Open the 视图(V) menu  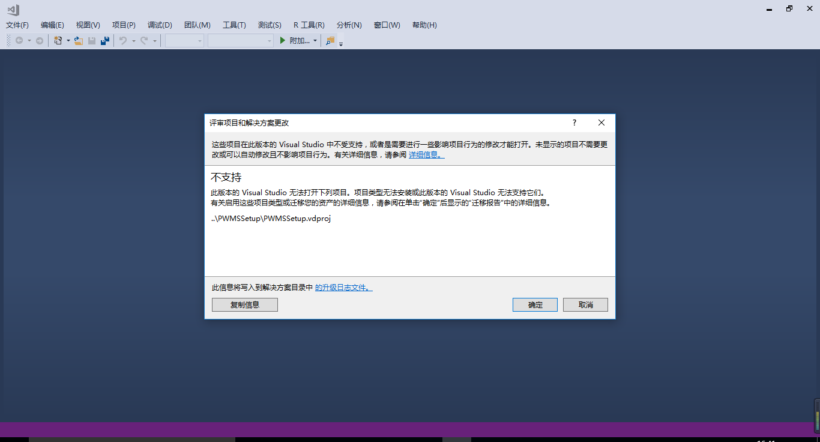coord(88,25)
